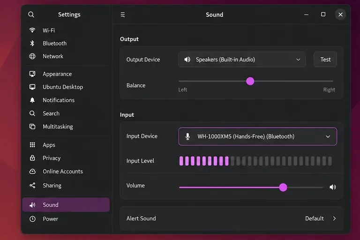
Task: Click the speaker icon in Output Device box
Action: [187, 60]
